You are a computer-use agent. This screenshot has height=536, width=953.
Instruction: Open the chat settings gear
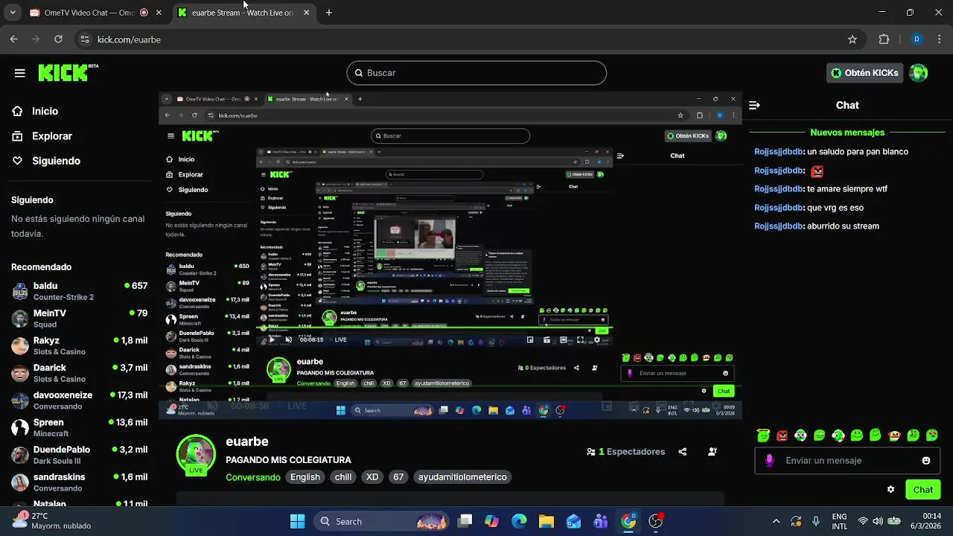coord(890,490)
